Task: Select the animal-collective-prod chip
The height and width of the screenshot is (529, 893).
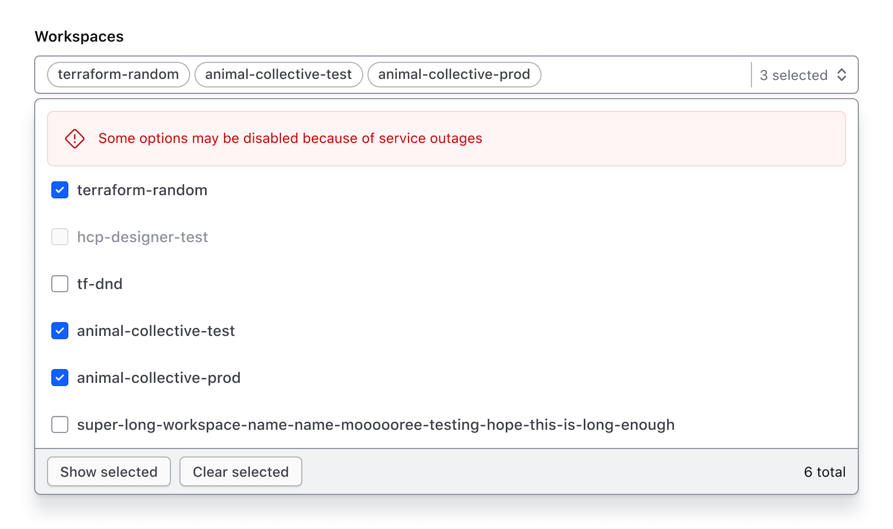Action: coord(454,75)
